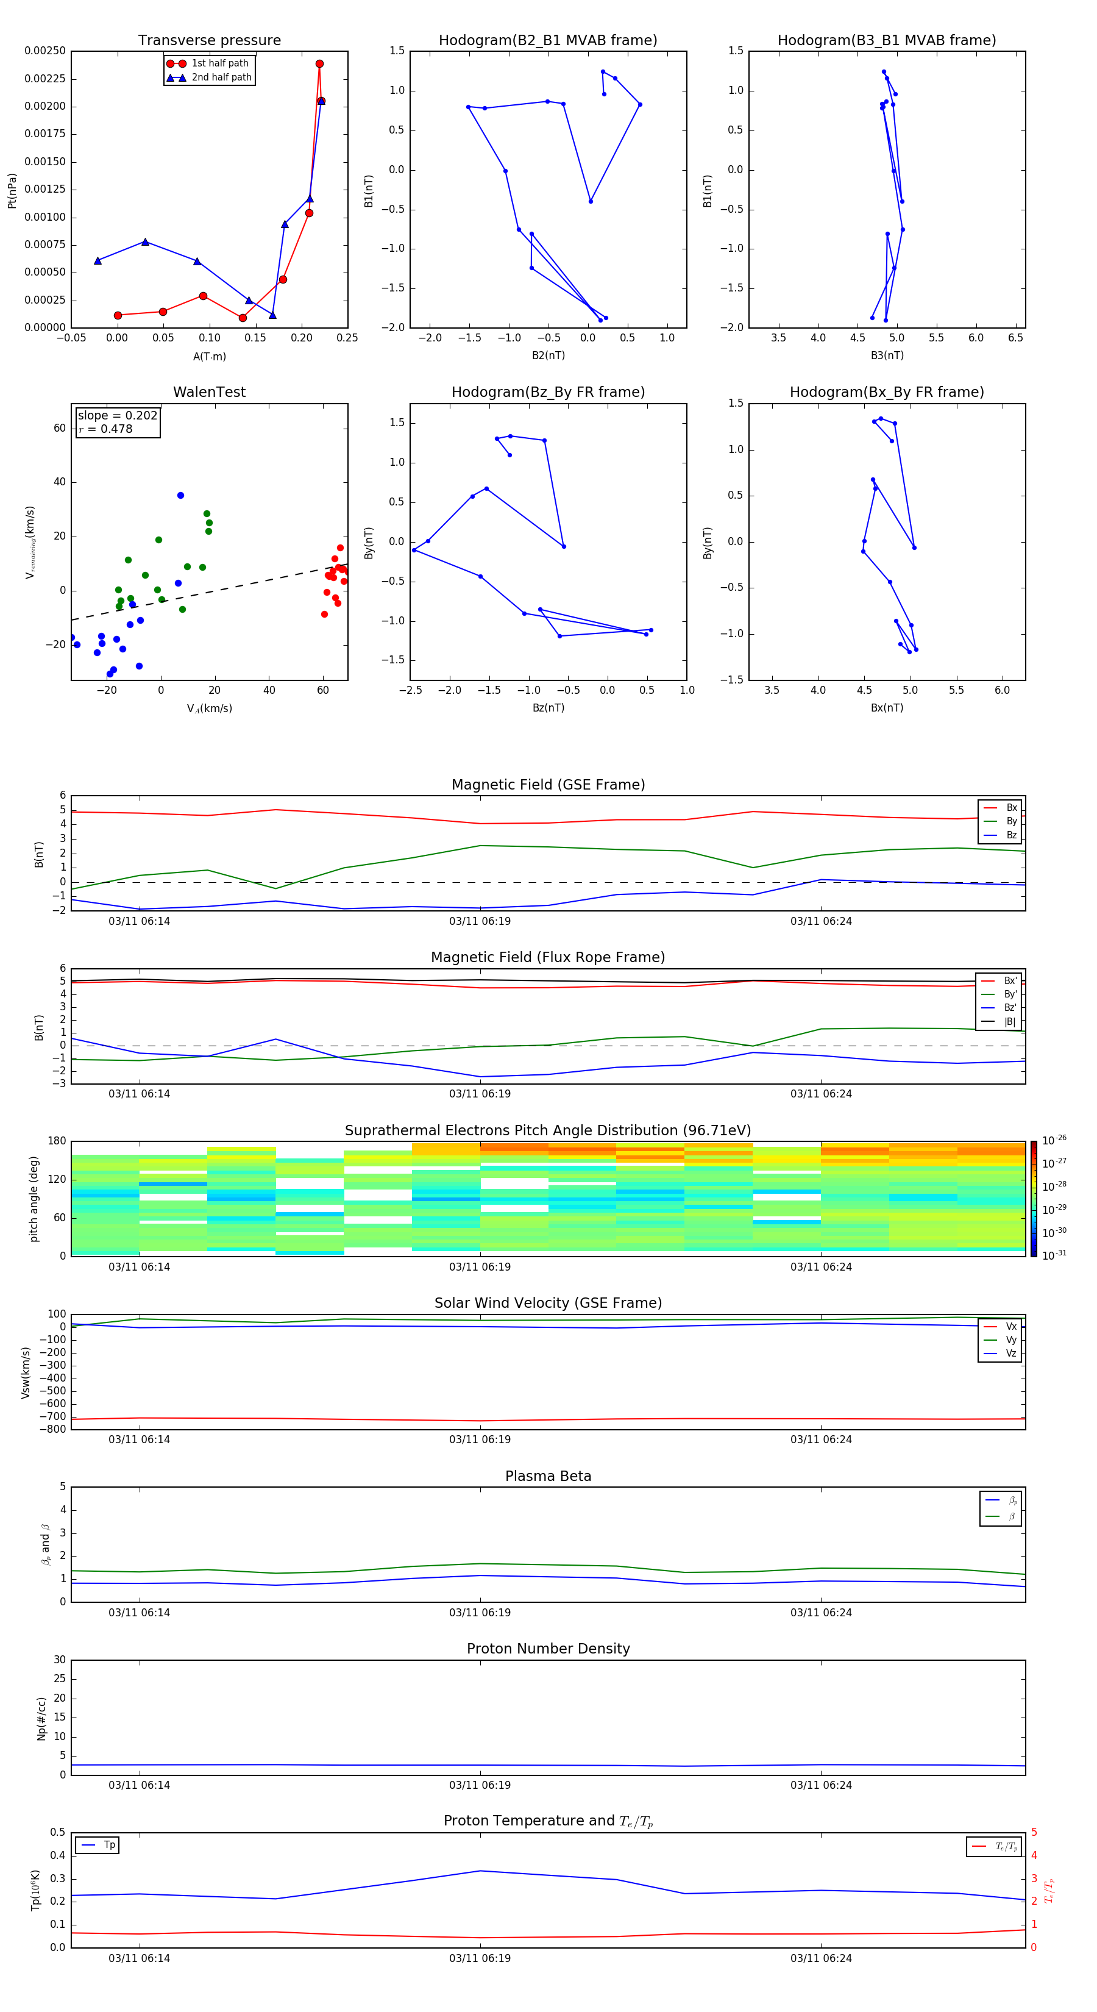
Task: Click the Solar Wind Velocity (GSE Frame) title
Action: click(x=548, y=1303)
